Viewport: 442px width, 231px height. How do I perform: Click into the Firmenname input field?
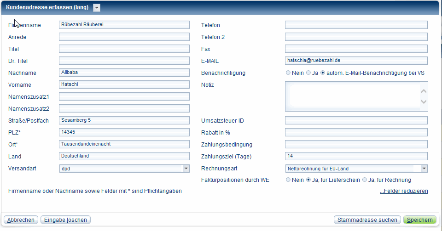tap(124, 25)
